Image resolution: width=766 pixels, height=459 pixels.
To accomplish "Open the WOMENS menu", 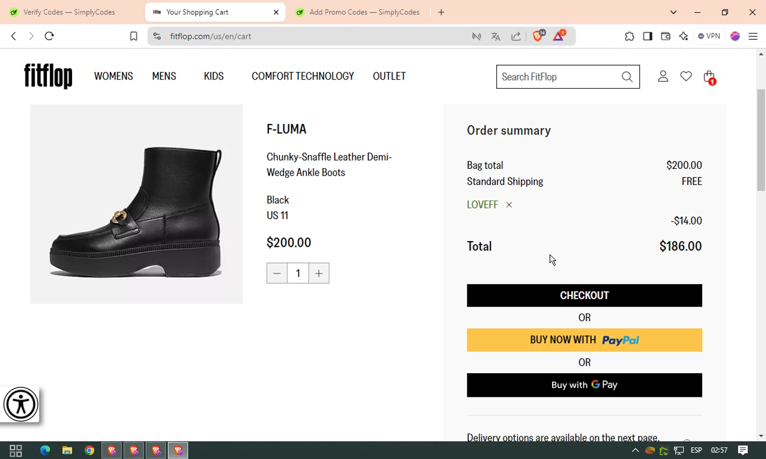I will coord(113,76).
